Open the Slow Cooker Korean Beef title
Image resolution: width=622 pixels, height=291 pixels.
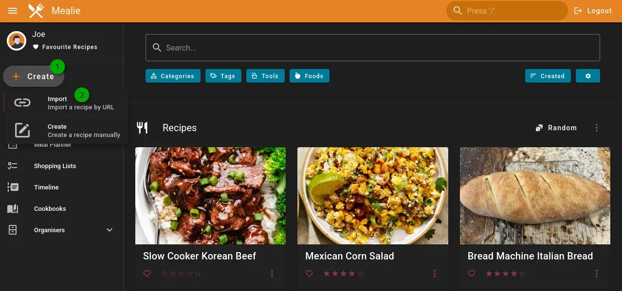200,256
